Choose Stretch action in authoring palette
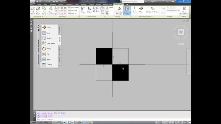Viewport: 221px width, 124px height. [x=47, y=38]
